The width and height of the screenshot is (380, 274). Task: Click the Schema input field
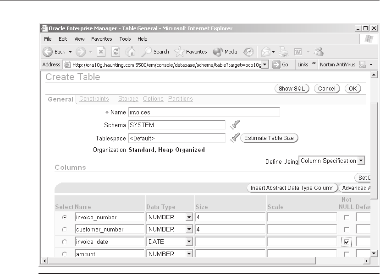[177, 125]
